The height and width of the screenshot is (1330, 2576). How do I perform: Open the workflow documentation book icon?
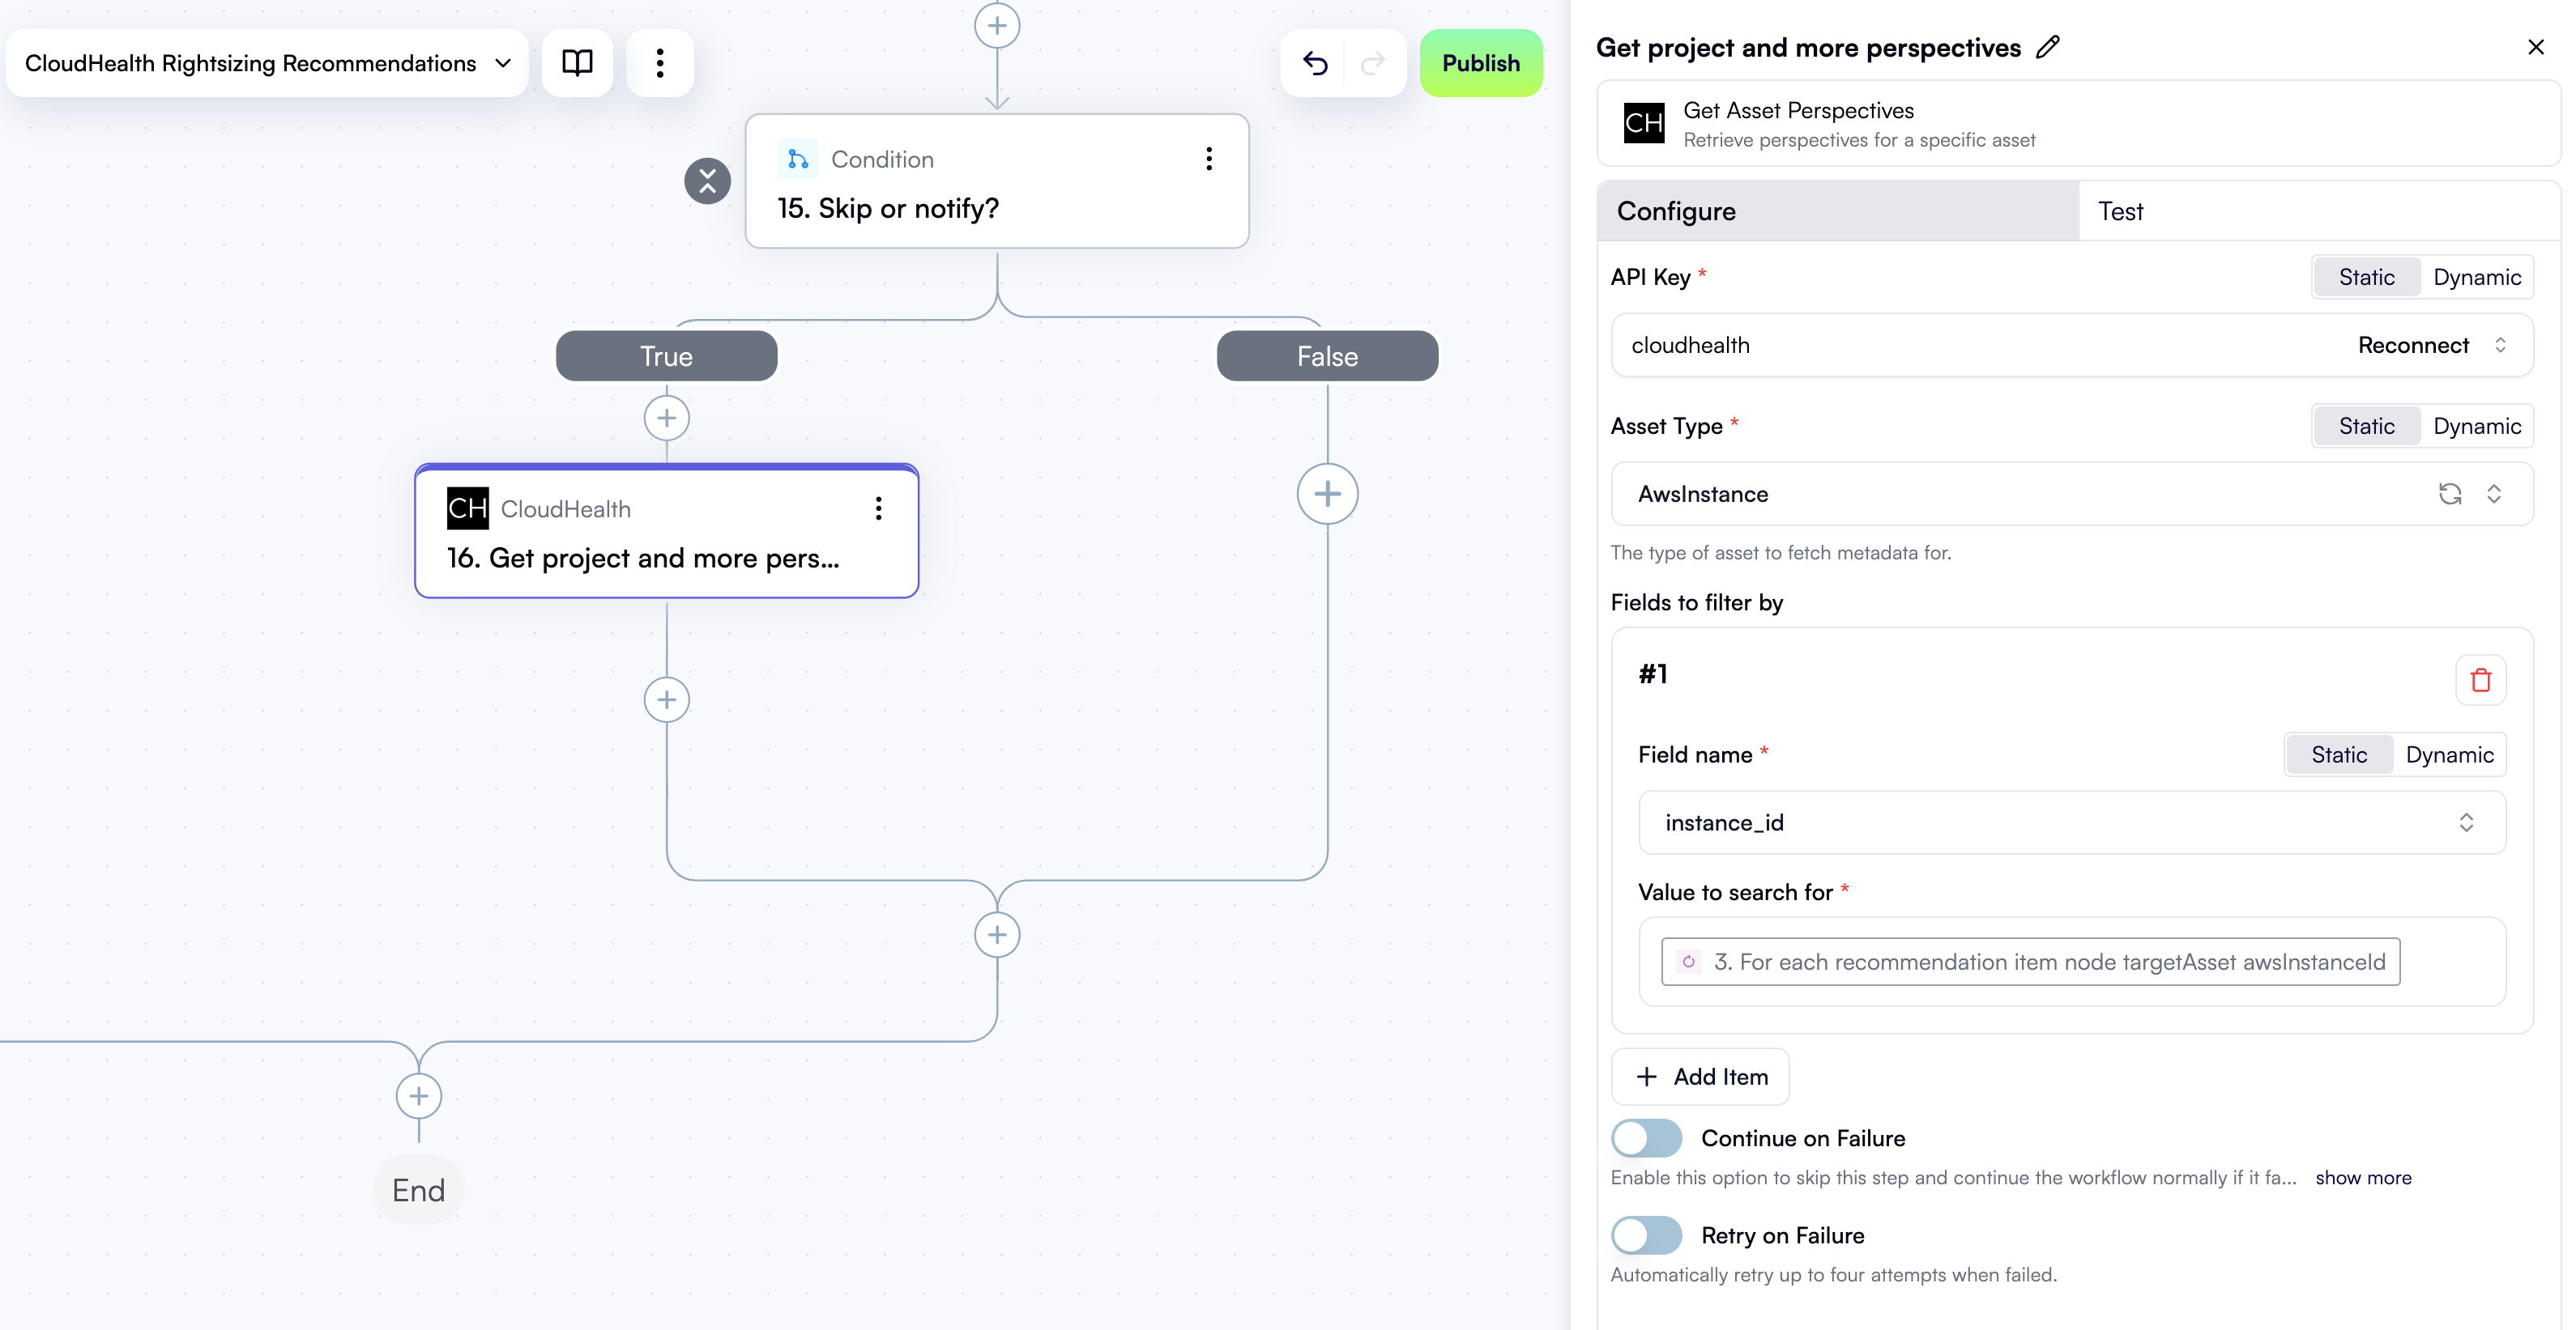coord(578,63)
